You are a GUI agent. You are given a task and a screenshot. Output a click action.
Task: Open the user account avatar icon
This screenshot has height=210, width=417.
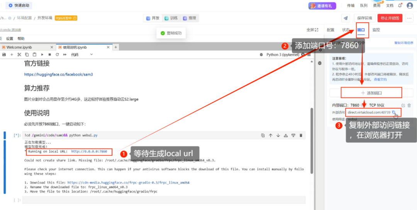coord(410,5)
